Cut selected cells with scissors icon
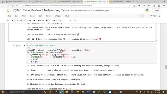This screenshot has width=167, height=94. 17,20
